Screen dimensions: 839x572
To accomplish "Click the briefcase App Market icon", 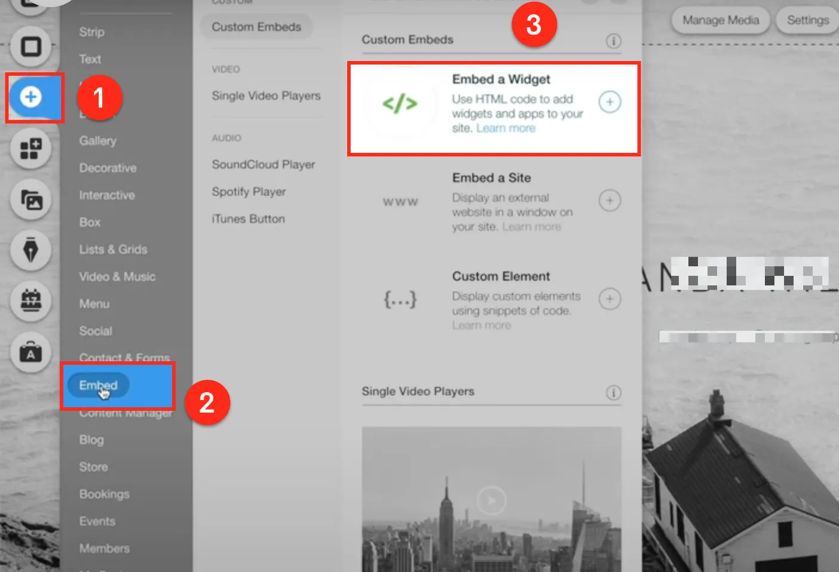I will [x=30, y=352].
